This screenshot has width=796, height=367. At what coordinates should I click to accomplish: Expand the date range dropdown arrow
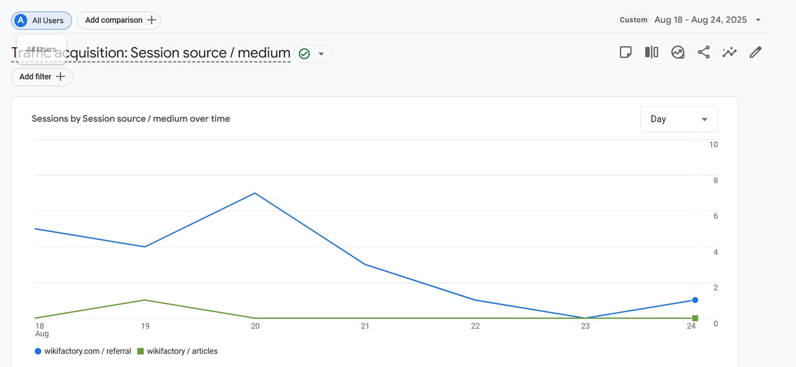tap(758, 20)
